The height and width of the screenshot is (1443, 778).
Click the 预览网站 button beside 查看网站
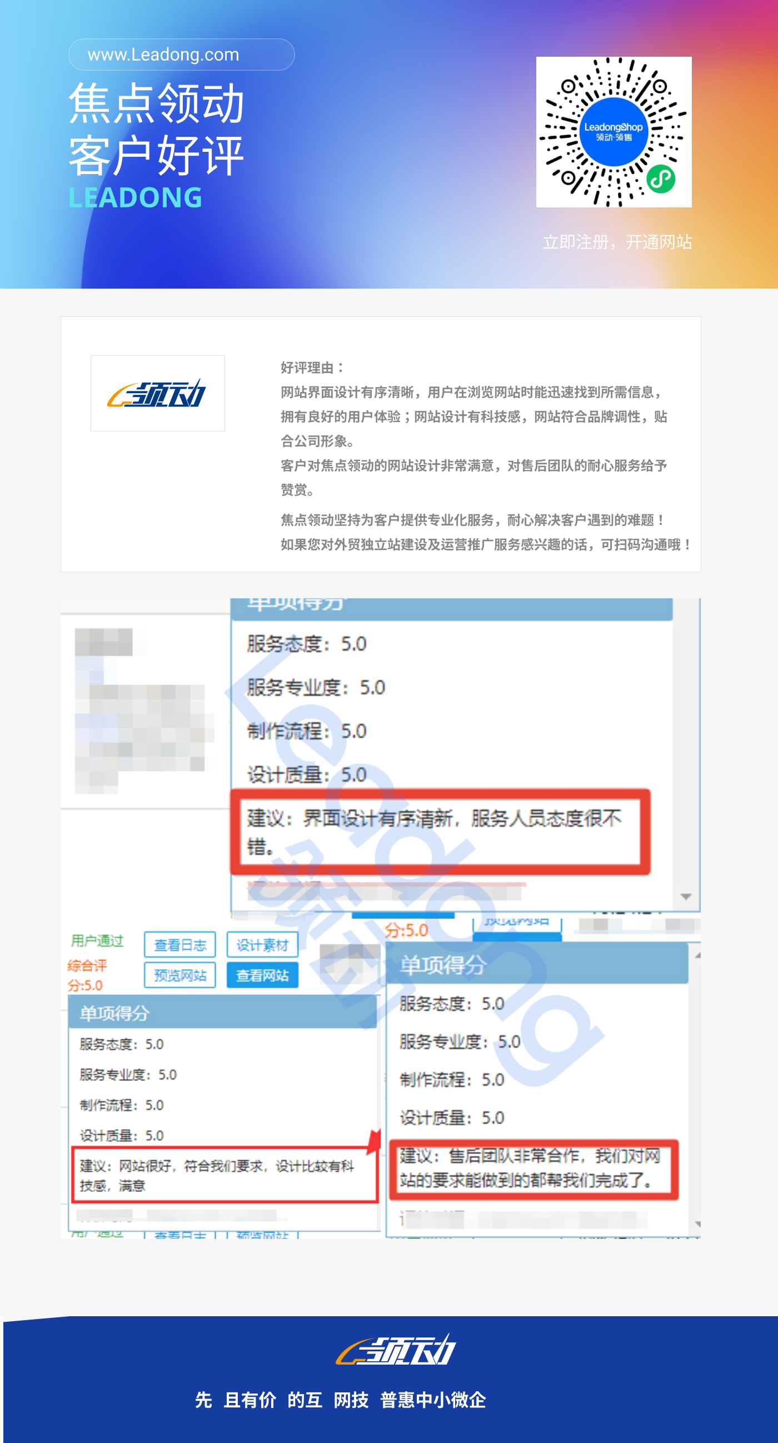point(180,975)
